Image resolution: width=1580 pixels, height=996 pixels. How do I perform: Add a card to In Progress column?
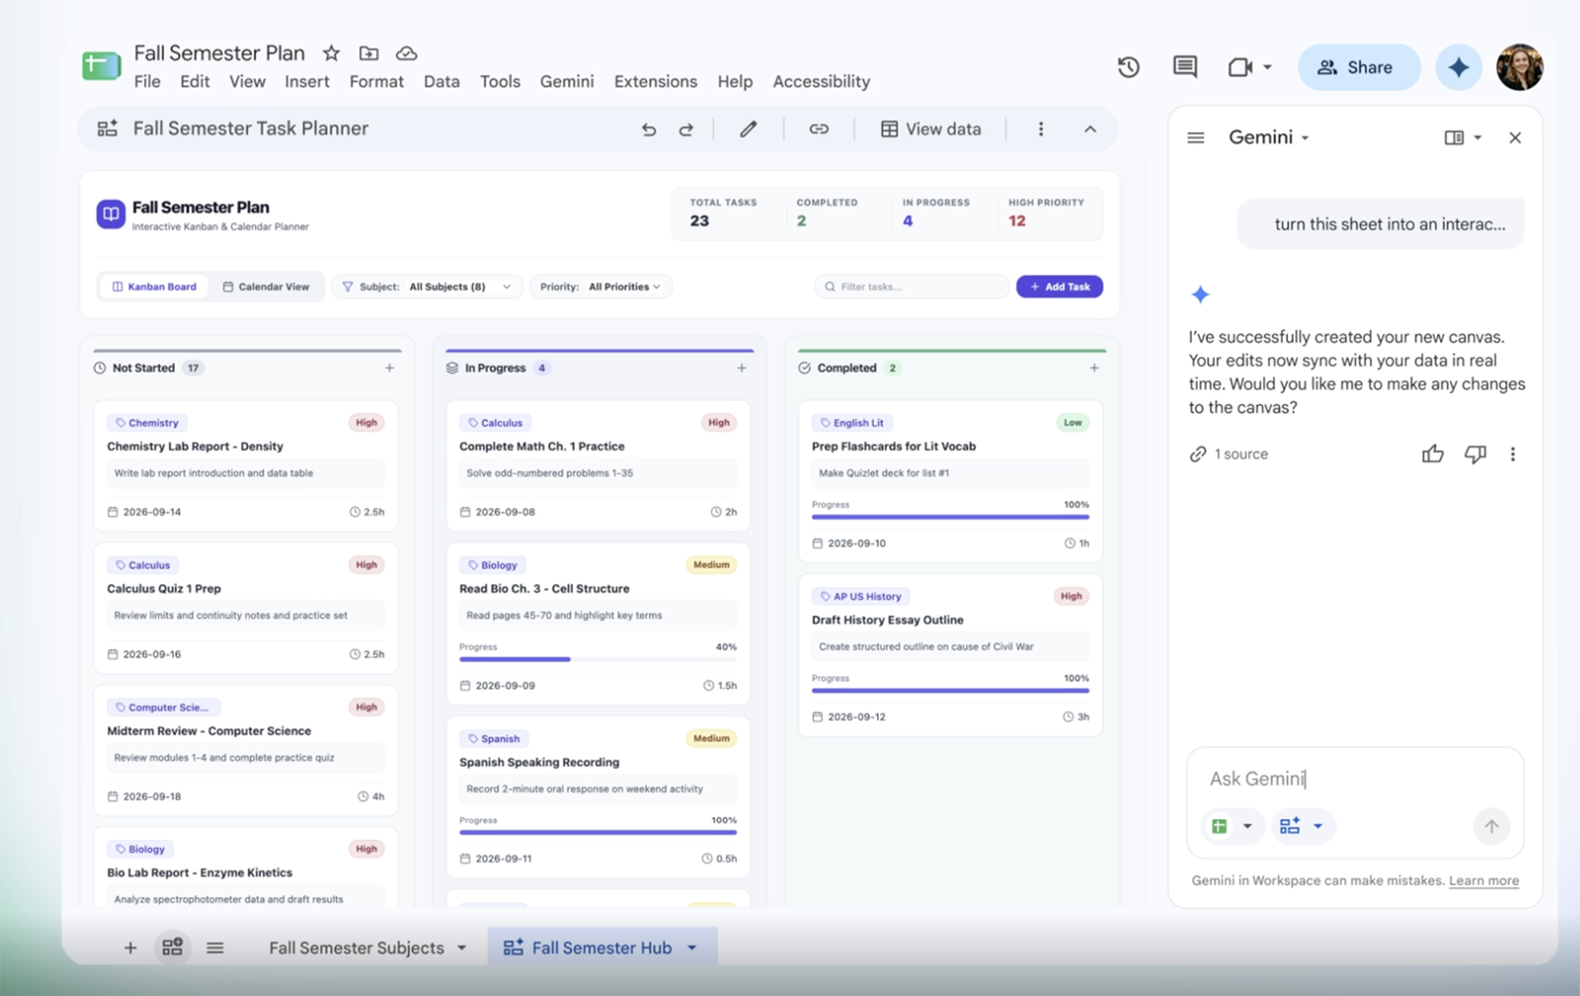[742, 368]
